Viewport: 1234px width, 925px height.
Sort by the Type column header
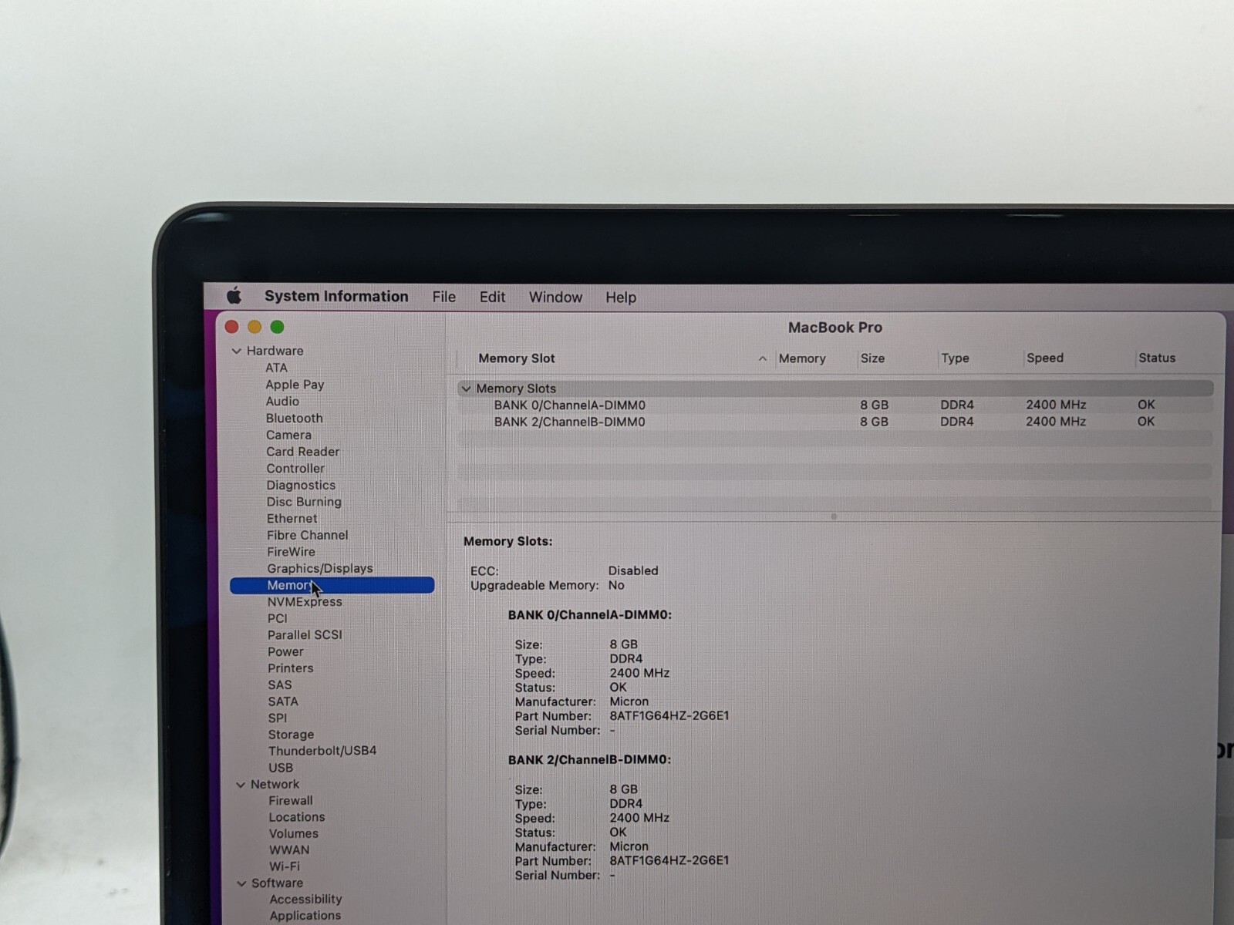(955, 358)
